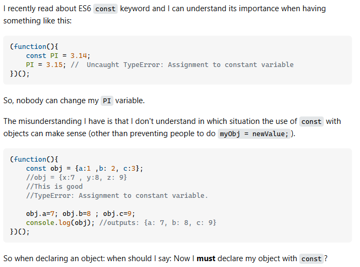This screenshot has height=267, width=360.
Task: Click the inline 'PI' code after 'change my'
Action: pos(107,101)
